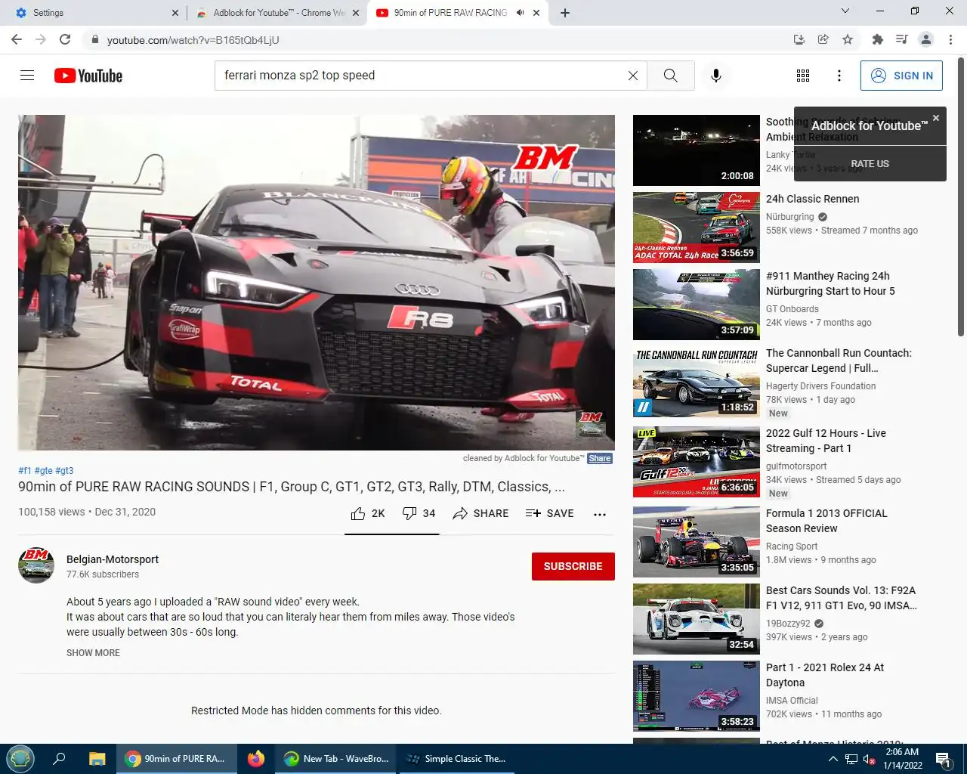Install app icon in address bar
Viewport: 967px width, 774px height.
tap(799, 39)
